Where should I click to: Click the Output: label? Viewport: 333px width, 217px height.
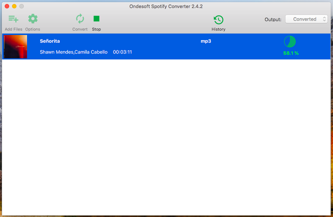tap(273, 19)
